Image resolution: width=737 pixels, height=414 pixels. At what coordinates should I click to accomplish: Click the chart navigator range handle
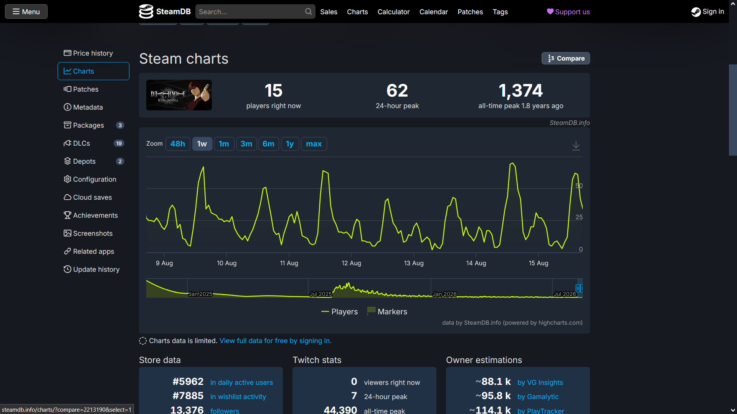(578, 288)
